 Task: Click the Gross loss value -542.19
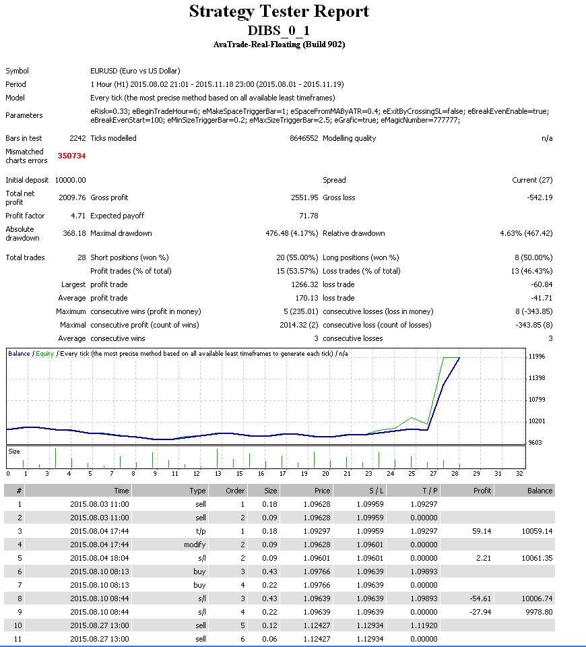coord(540,197)
